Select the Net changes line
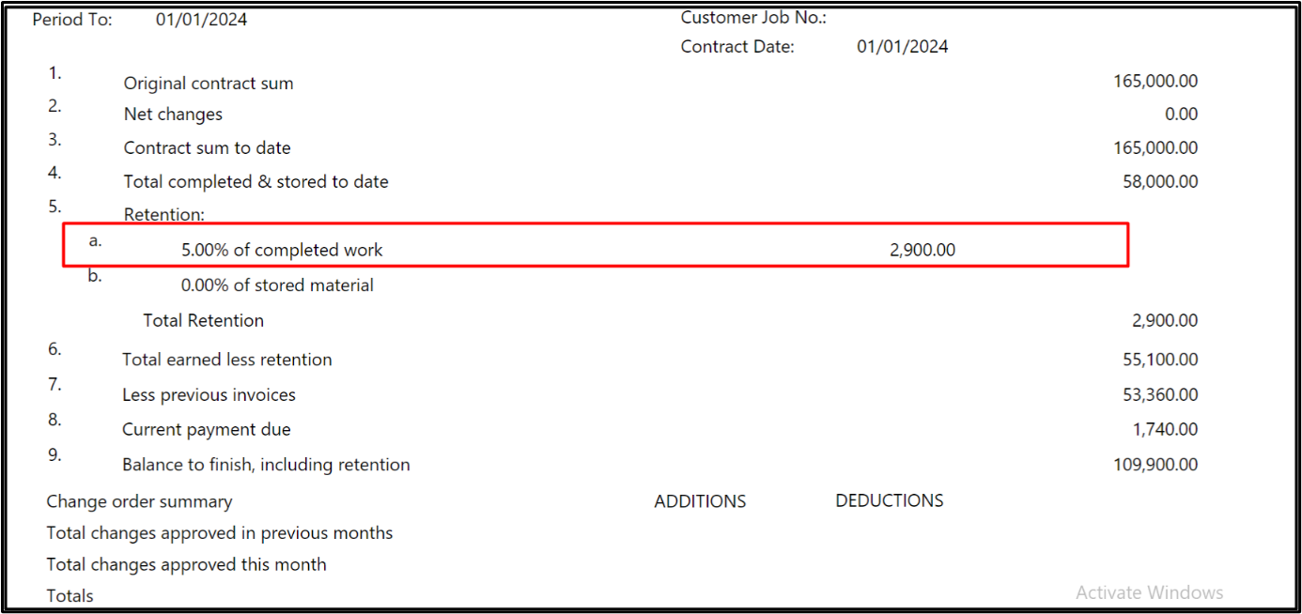This screenshot has height=614, width=1302. (x=173, y=115)
